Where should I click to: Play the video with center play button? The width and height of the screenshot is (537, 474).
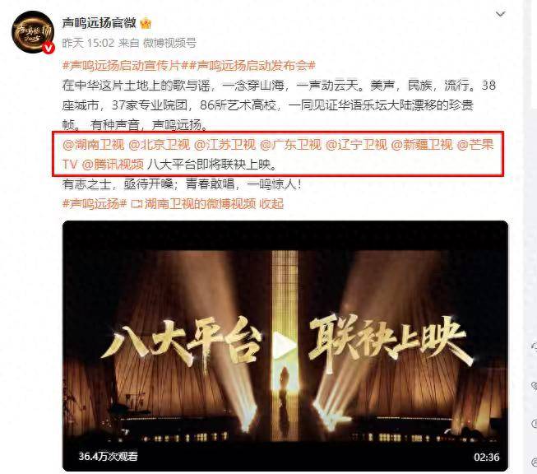coord(285,345)
